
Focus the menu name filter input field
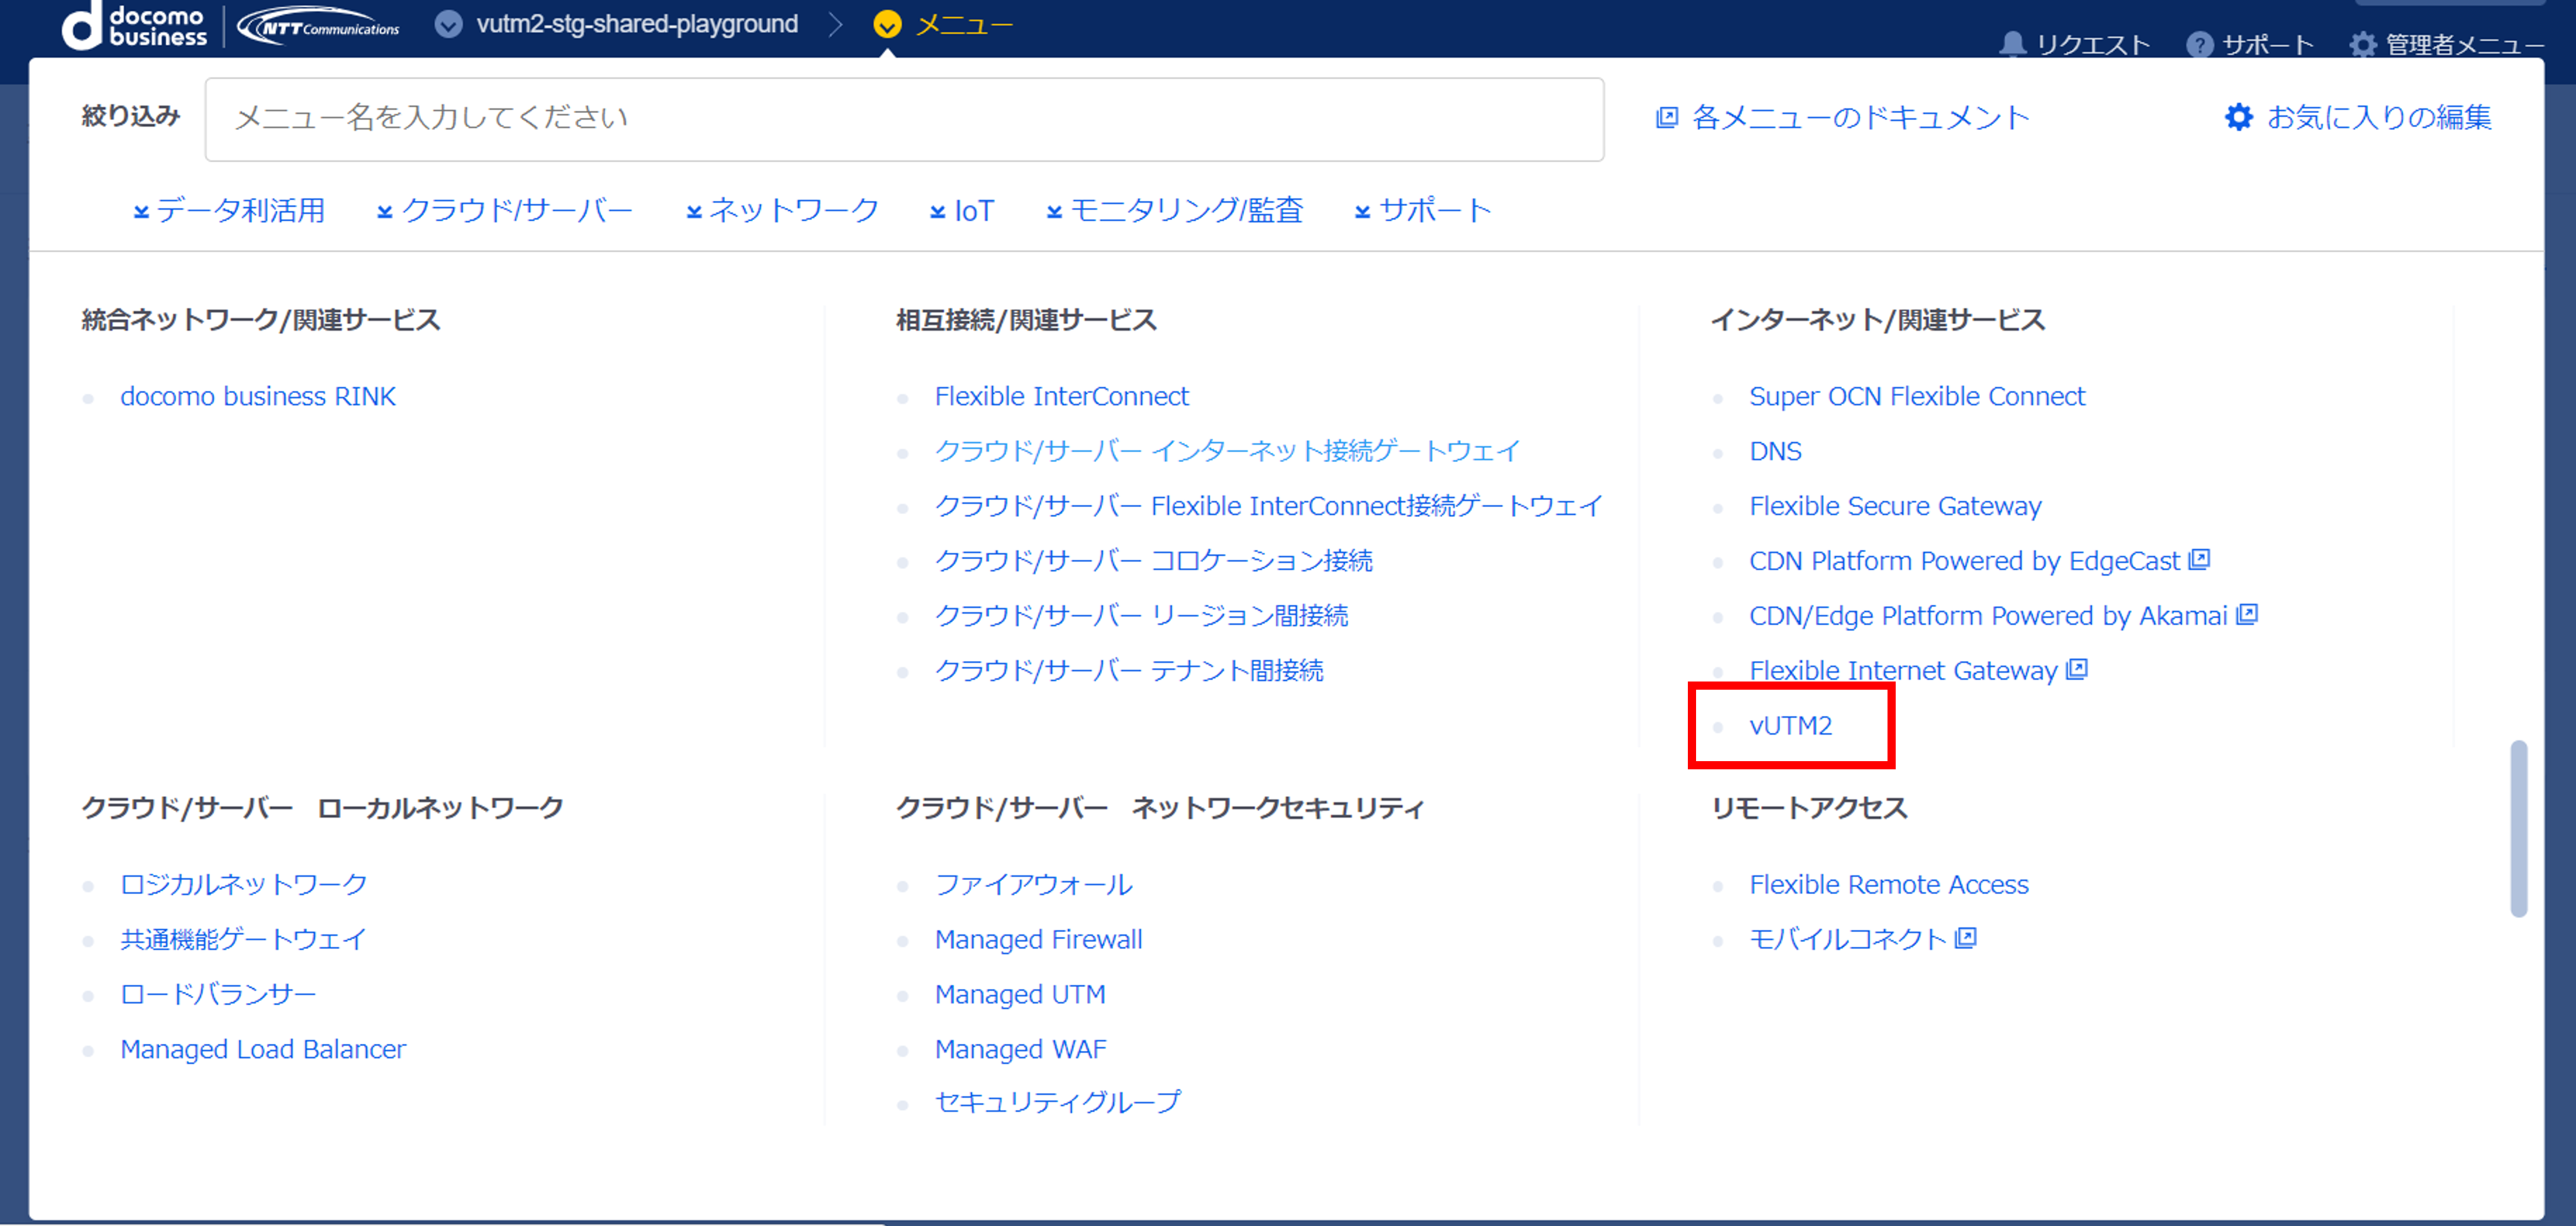coord(904,119)
